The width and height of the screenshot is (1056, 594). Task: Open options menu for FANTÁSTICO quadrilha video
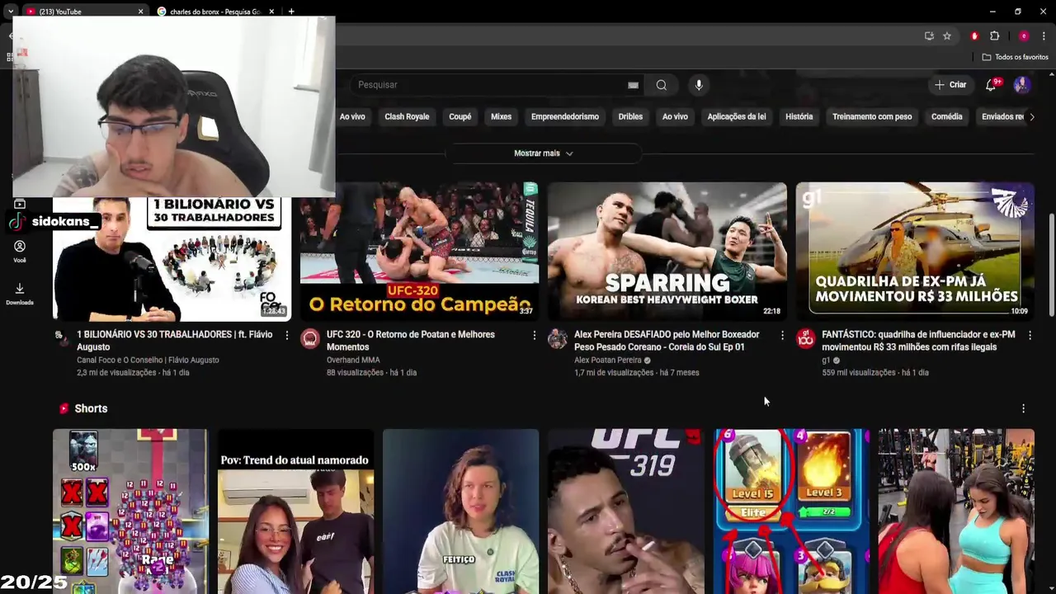pyautogui.click(x=1030, y=335)
